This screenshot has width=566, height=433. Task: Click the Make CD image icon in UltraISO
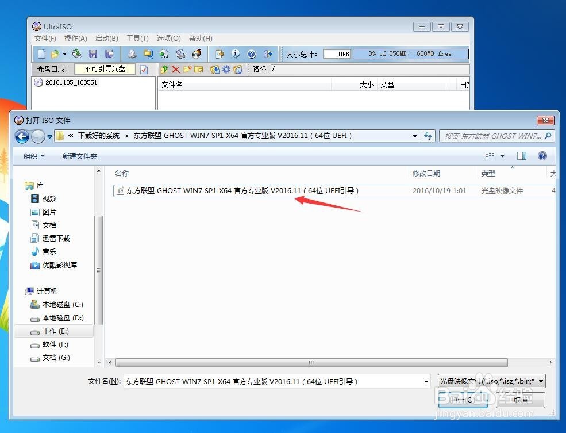click(132, 54)
